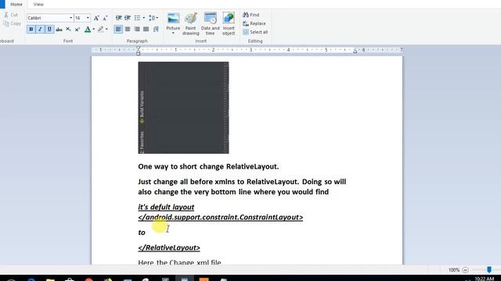
Task: Switch to the View tab
Action: click(38, 5)
